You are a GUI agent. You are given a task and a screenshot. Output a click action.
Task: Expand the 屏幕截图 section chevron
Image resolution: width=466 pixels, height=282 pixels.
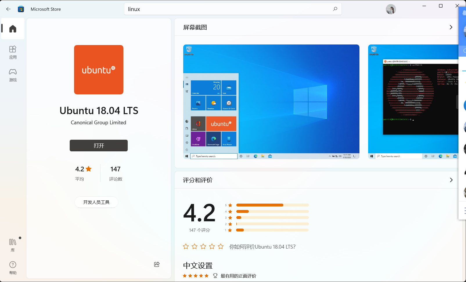coord(451,27)
